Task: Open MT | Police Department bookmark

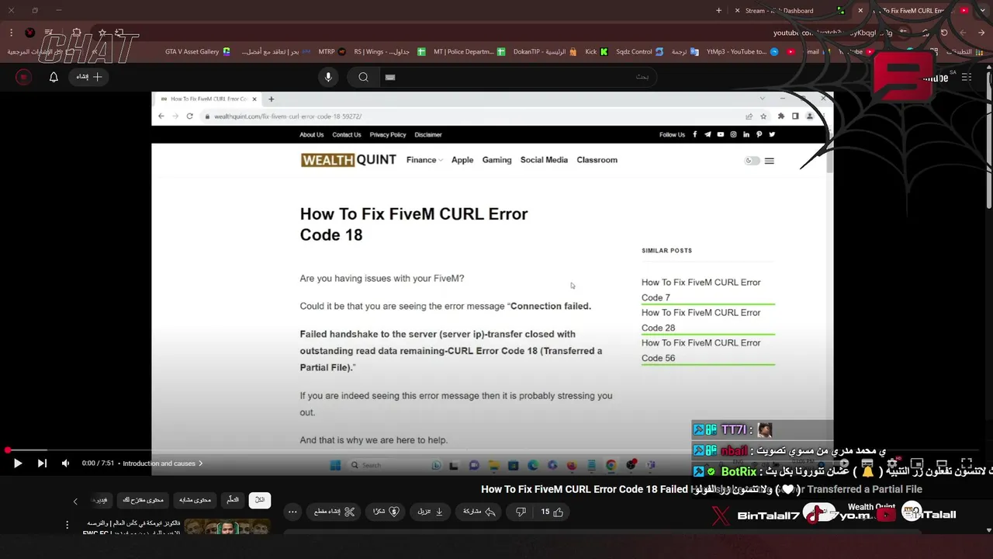Action: click(469, 51)
